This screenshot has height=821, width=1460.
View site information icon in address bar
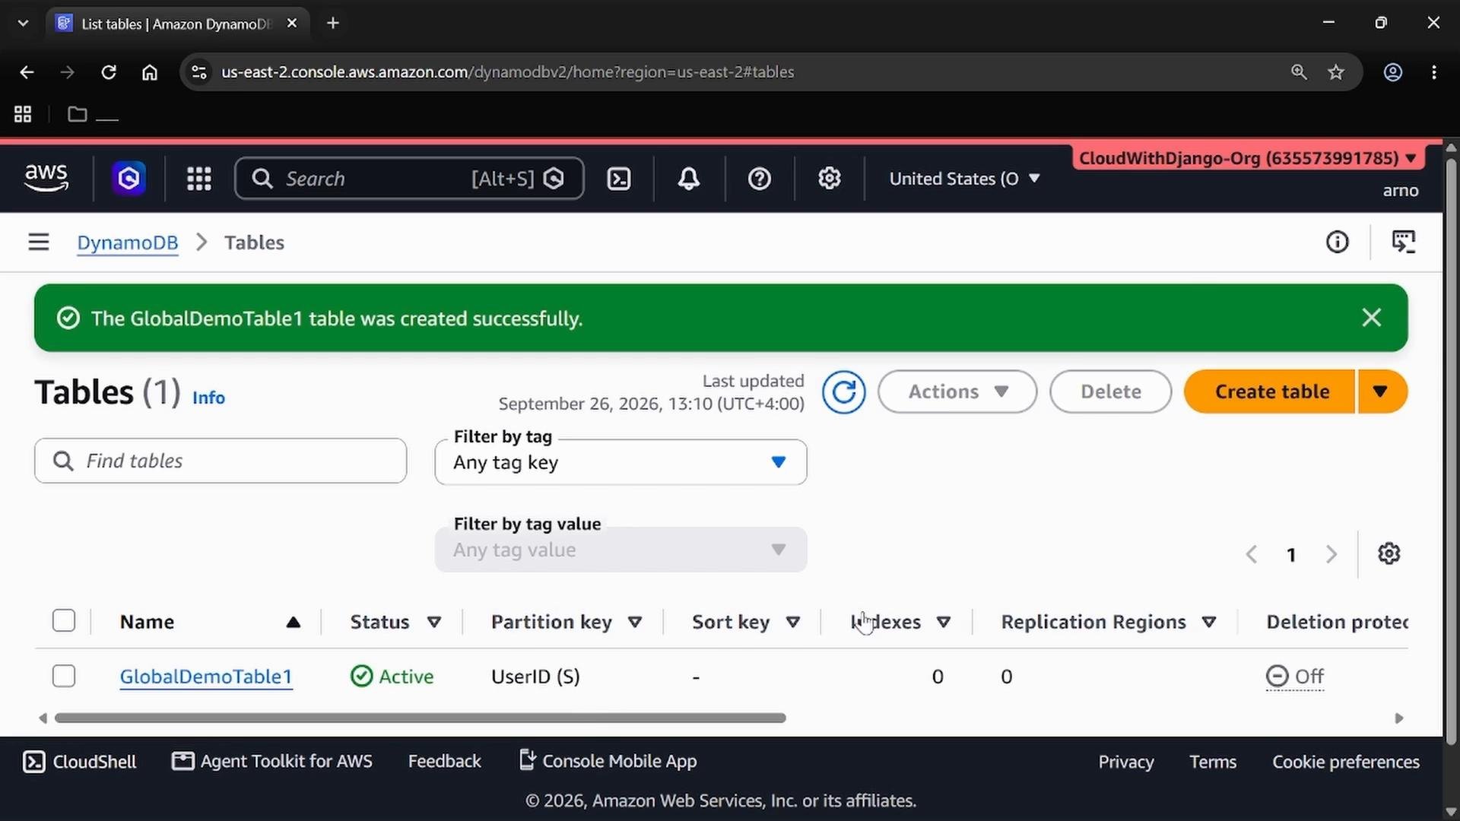click(x=199, y=72)
